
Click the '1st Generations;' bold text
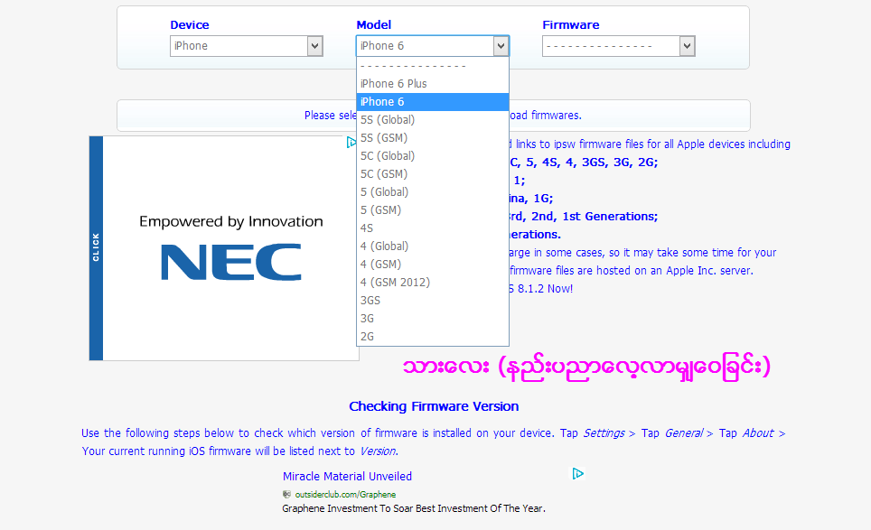pyautogui.click(x=610, y=217)
